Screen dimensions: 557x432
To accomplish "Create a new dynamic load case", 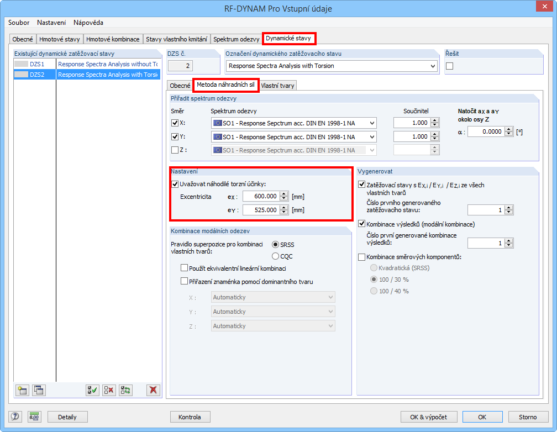I will click(x=22, y=390).
